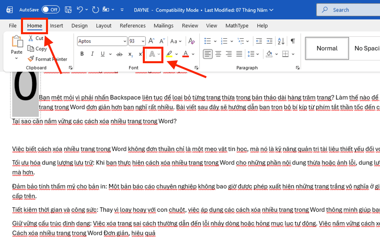Open the Change Case Aa menu
Viewport: 380px width, 248px height.
tap(176, 41)
